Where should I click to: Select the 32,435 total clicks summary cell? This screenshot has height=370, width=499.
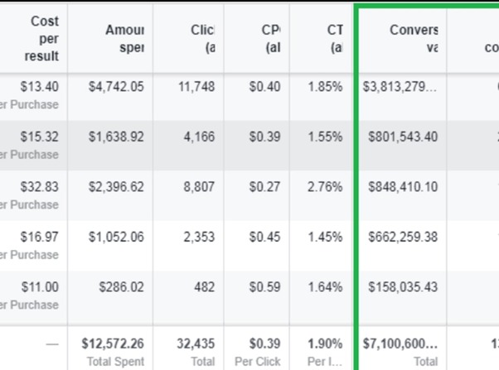click(x=196, y=344)
